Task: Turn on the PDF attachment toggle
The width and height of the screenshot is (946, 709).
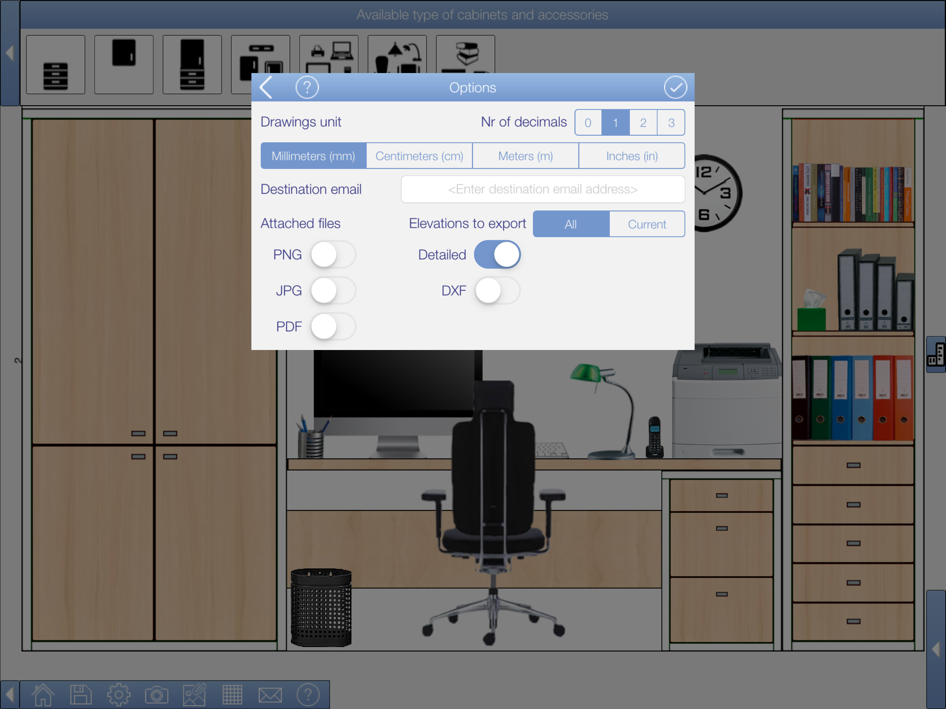Action: coord(333,327)
